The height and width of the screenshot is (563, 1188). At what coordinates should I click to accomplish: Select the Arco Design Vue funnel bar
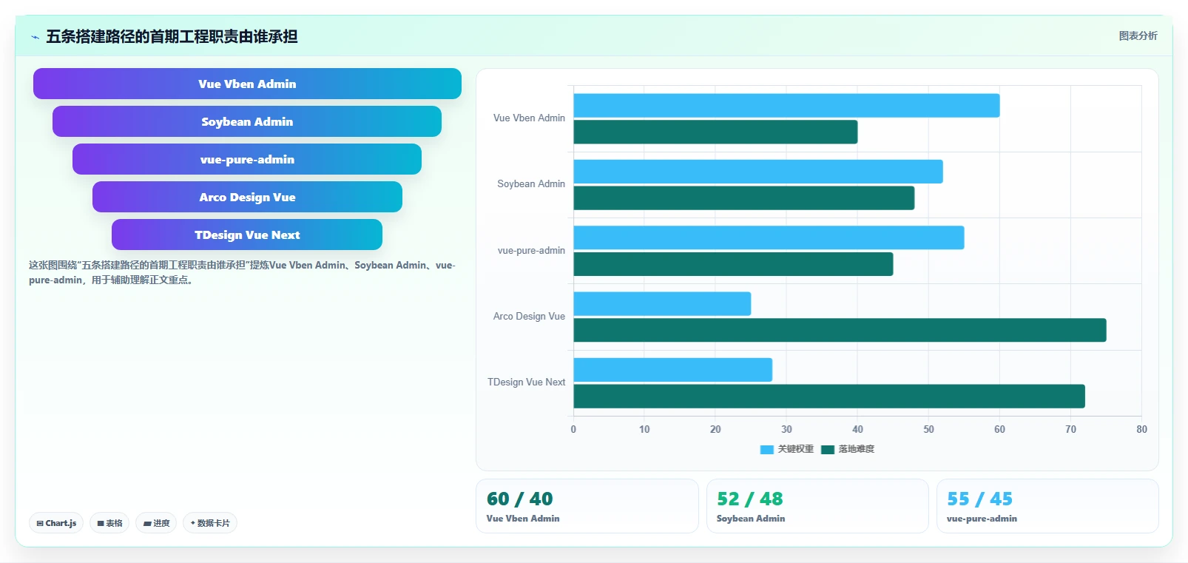coord(247,197)
